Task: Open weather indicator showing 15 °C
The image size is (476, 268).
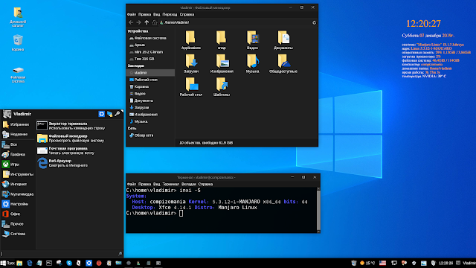Action: coord(367,263)
